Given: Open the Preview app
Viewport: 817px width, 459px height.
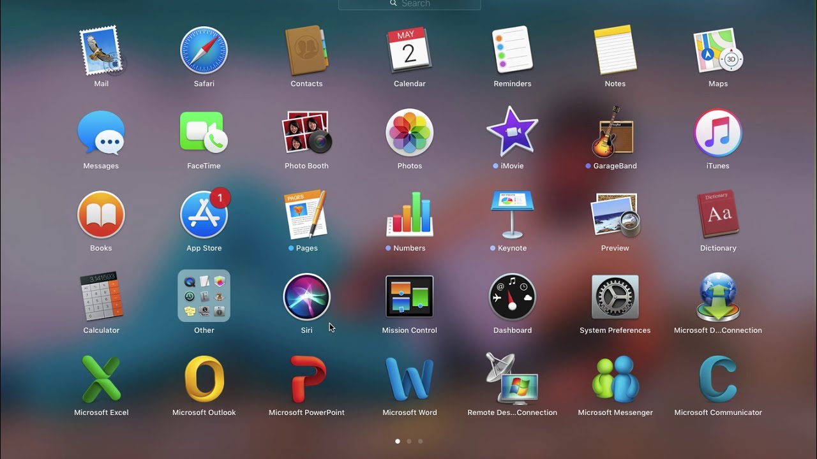Looking at the screenshot, I should point(615,215).
